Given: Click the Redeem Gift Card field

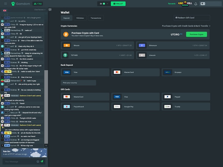Looking at the screenshot, I should (192, 18).
